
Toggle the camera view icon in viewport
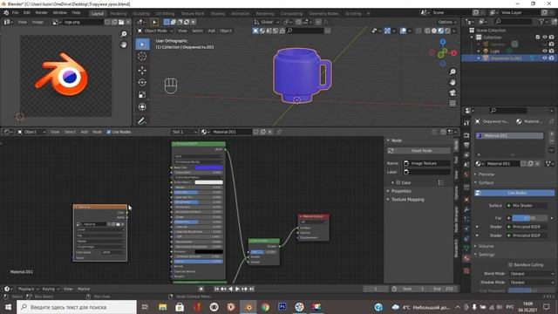coord(453,92)
